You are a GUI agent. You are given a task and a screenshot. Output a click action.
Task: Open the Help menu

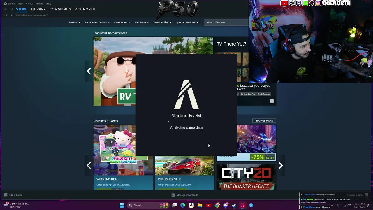[49, 3]
